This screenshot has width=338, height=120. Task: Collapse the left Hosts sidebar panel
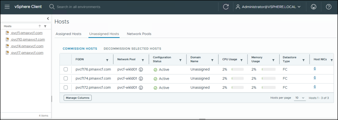coord(48,18)
